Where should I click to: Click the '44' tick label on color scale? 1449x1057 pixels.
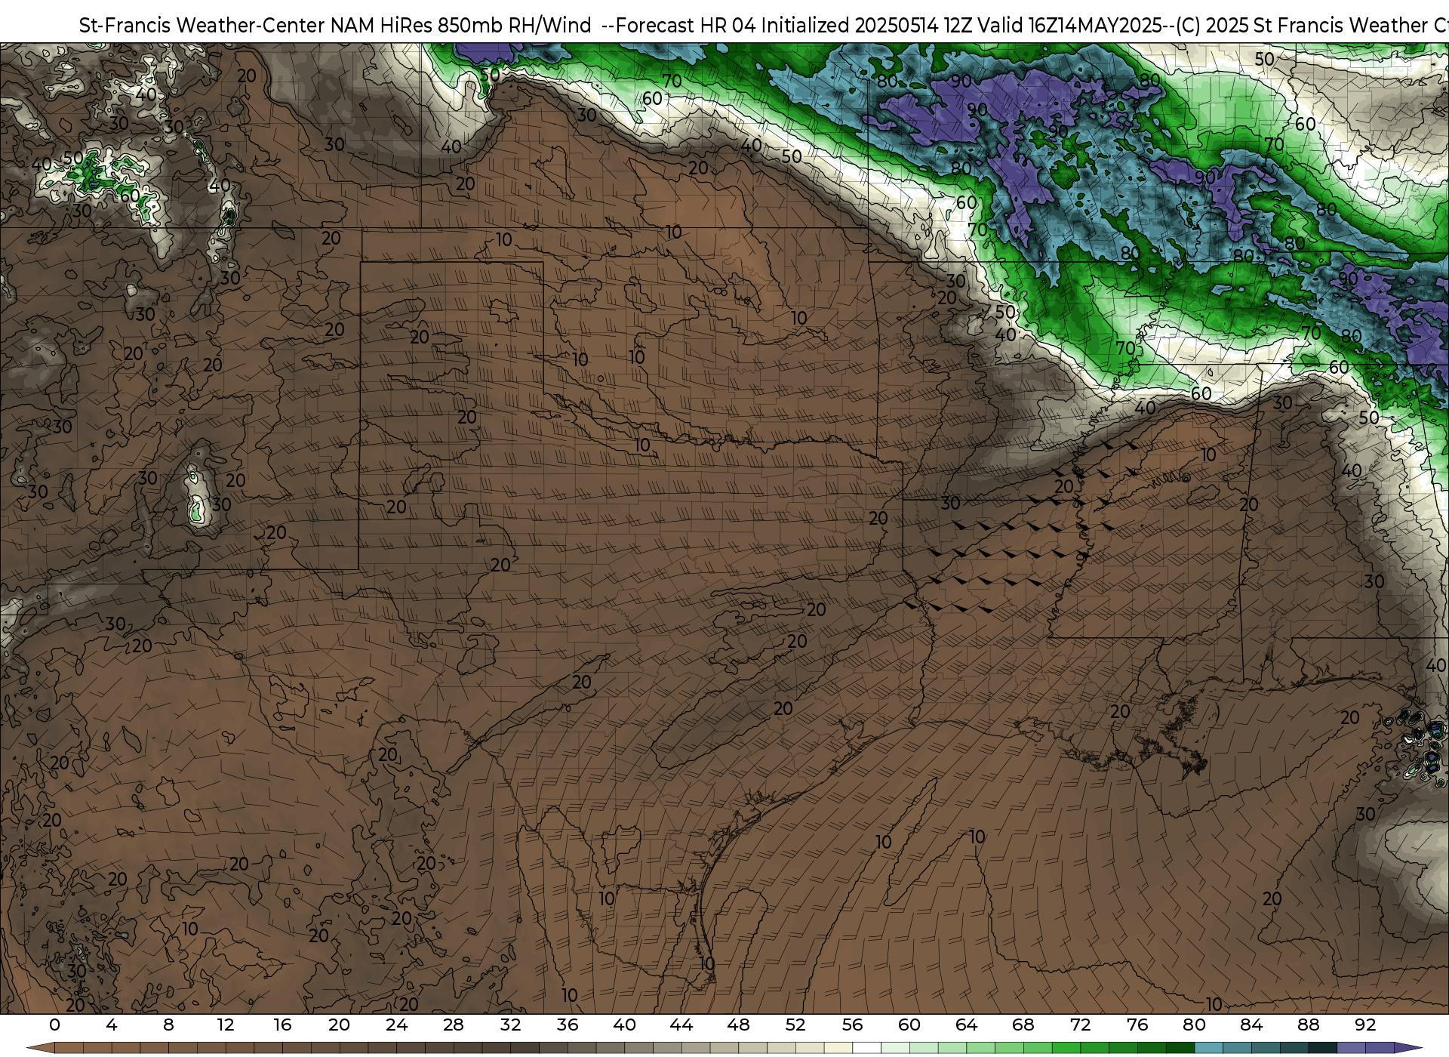(681, 1025)
